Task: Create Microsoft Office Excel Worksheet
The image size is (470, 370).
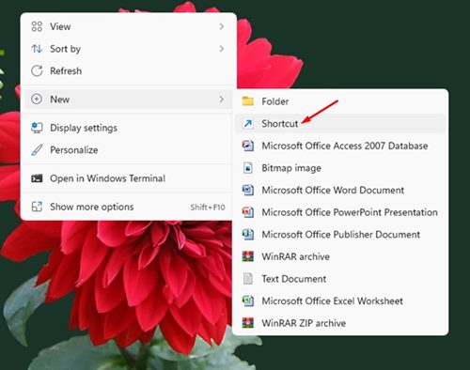Action: coord(340,301)
